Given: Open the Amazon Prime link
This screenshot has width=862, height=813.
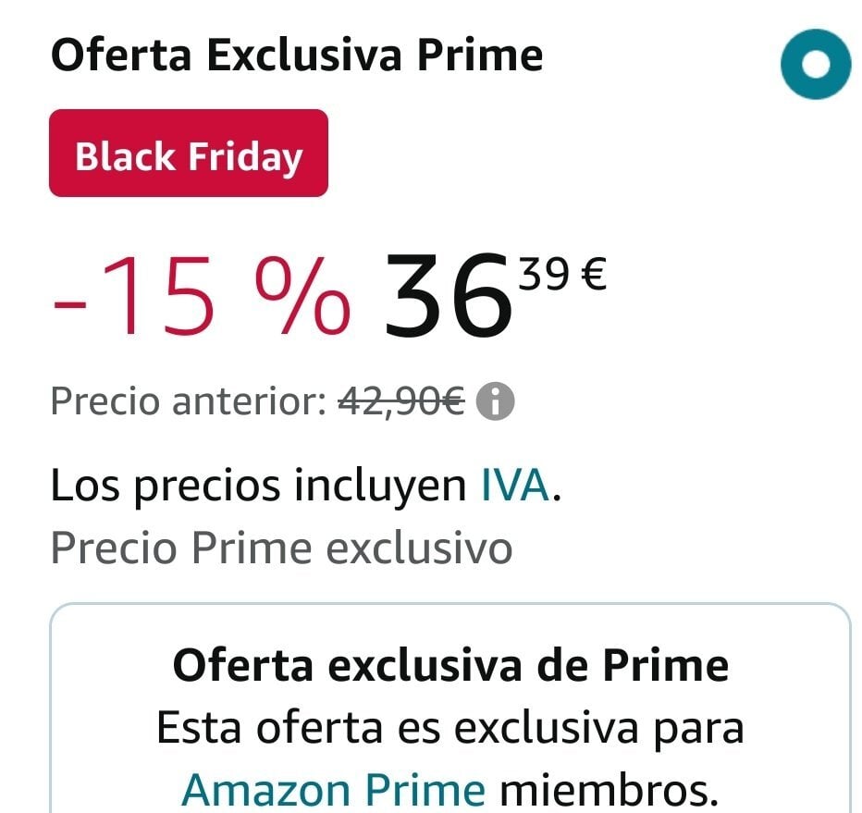Looking at the screenshot, I should (x=333, y=789).
